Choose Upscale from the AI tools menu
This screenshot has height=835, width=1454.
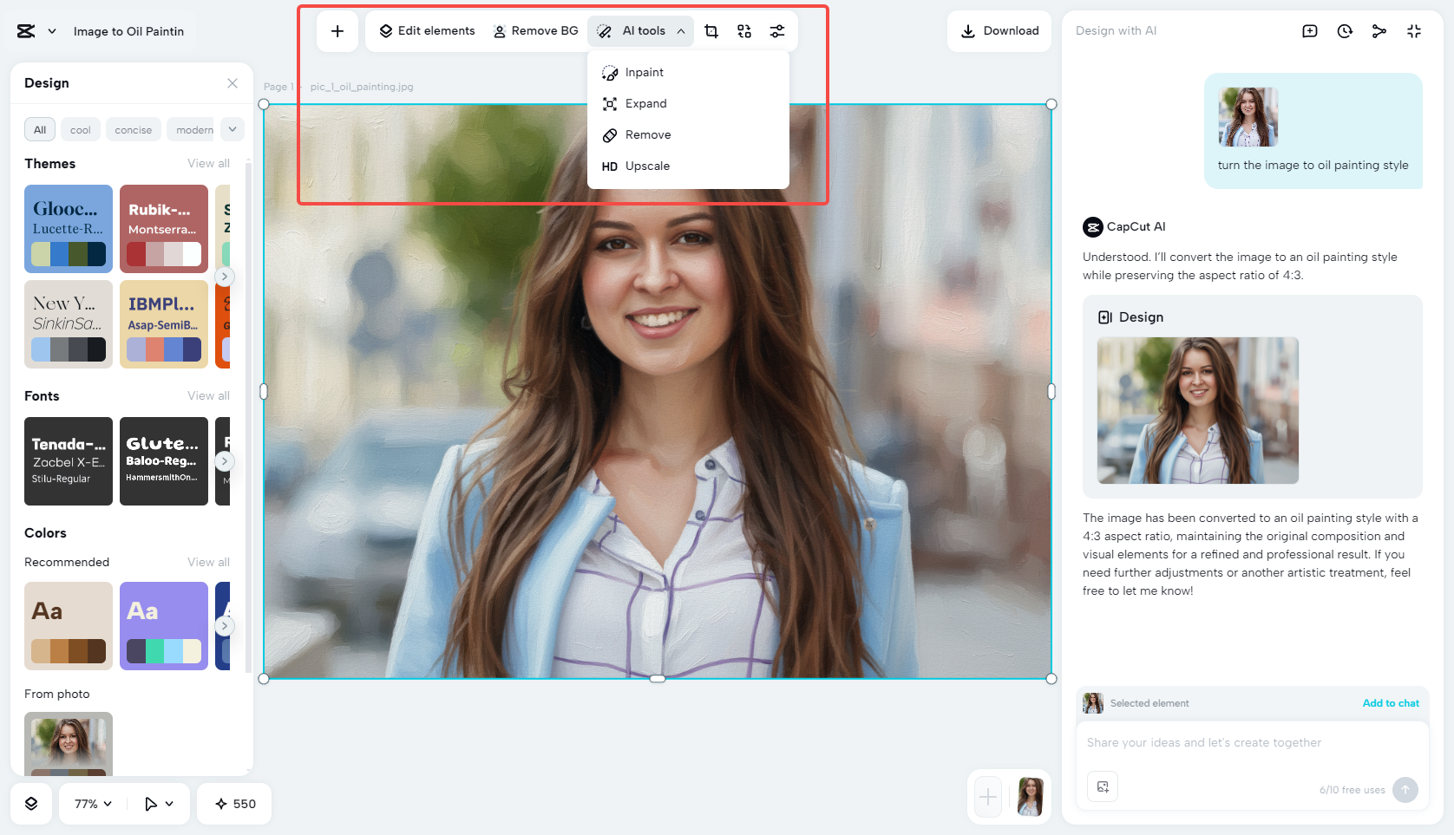click(646, 166)
